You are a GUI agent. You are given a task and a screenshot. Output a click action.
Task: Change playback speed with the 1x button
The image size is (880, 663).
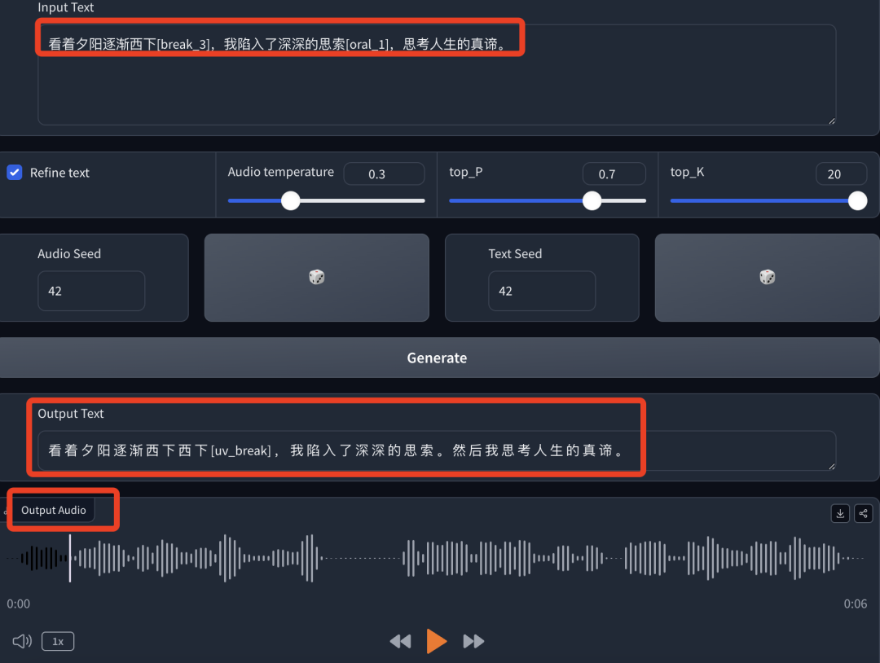point(58,641)
